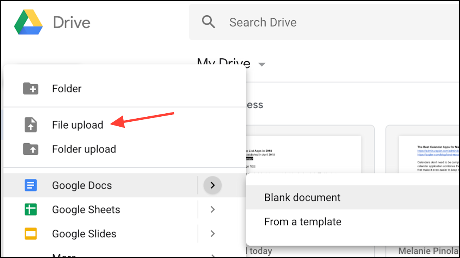Viewport: 460px width, 258px height.
Task: Pick Blank document from the submenu
Action: (353, 197)
